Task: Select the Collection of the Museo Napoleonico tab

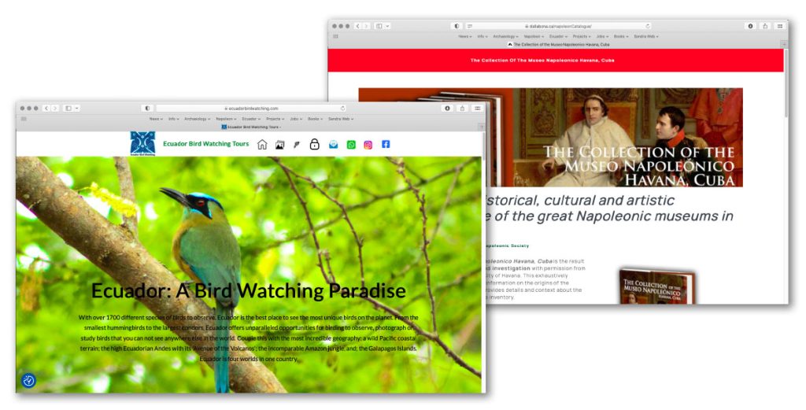Action: tap(558, 45)
